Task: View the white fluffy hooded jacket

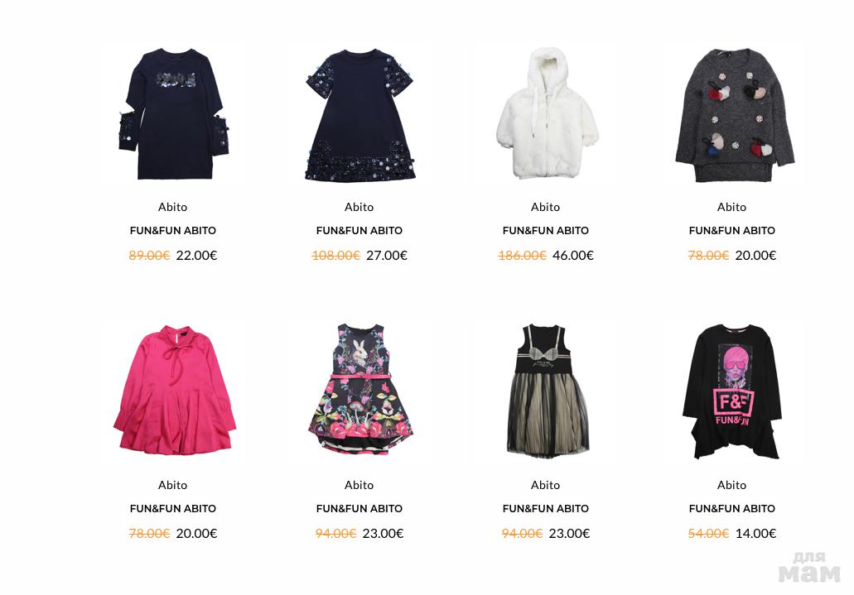Action: tap(547, 113)
